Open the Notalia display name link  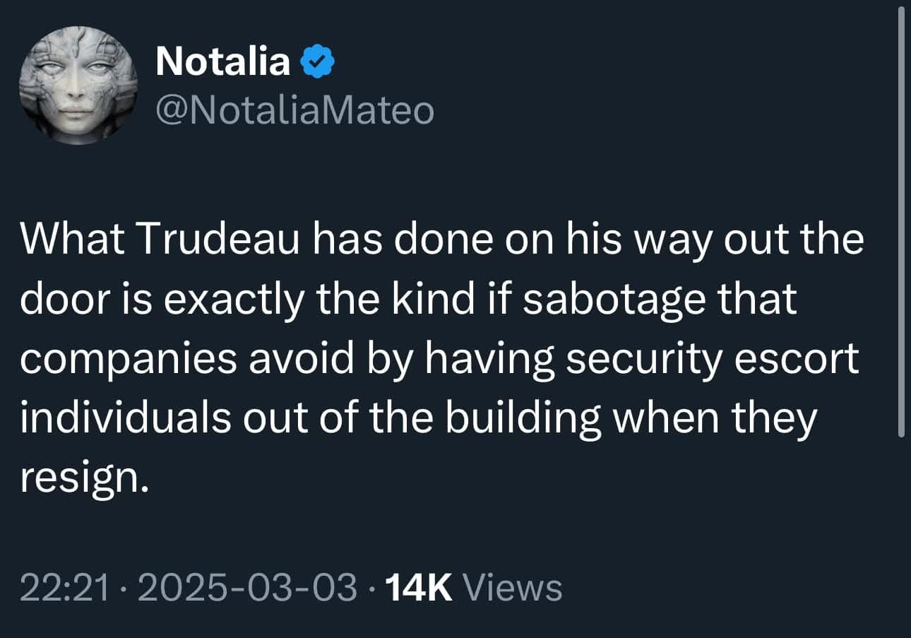(222, 62)
